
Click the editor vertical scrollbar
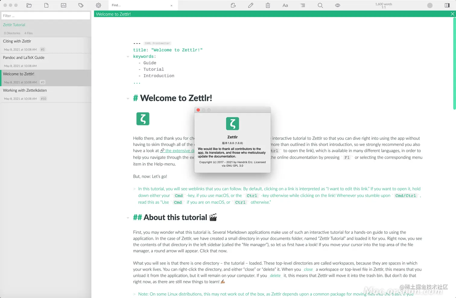click(x=454, y=63)
